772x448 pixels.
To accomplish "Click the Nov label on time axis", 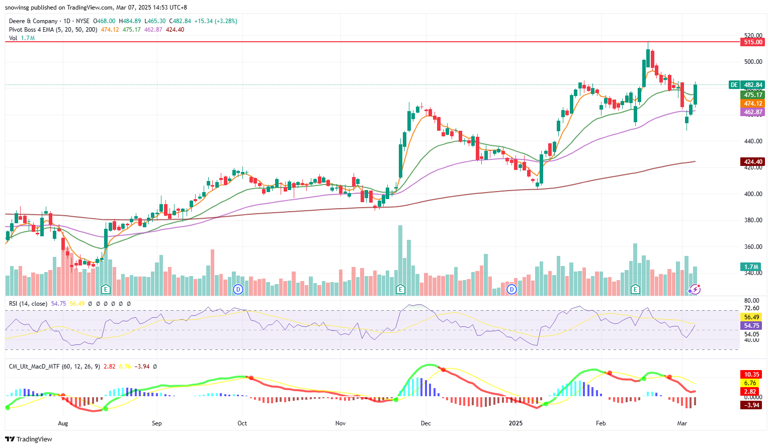I will click(340, 423).
